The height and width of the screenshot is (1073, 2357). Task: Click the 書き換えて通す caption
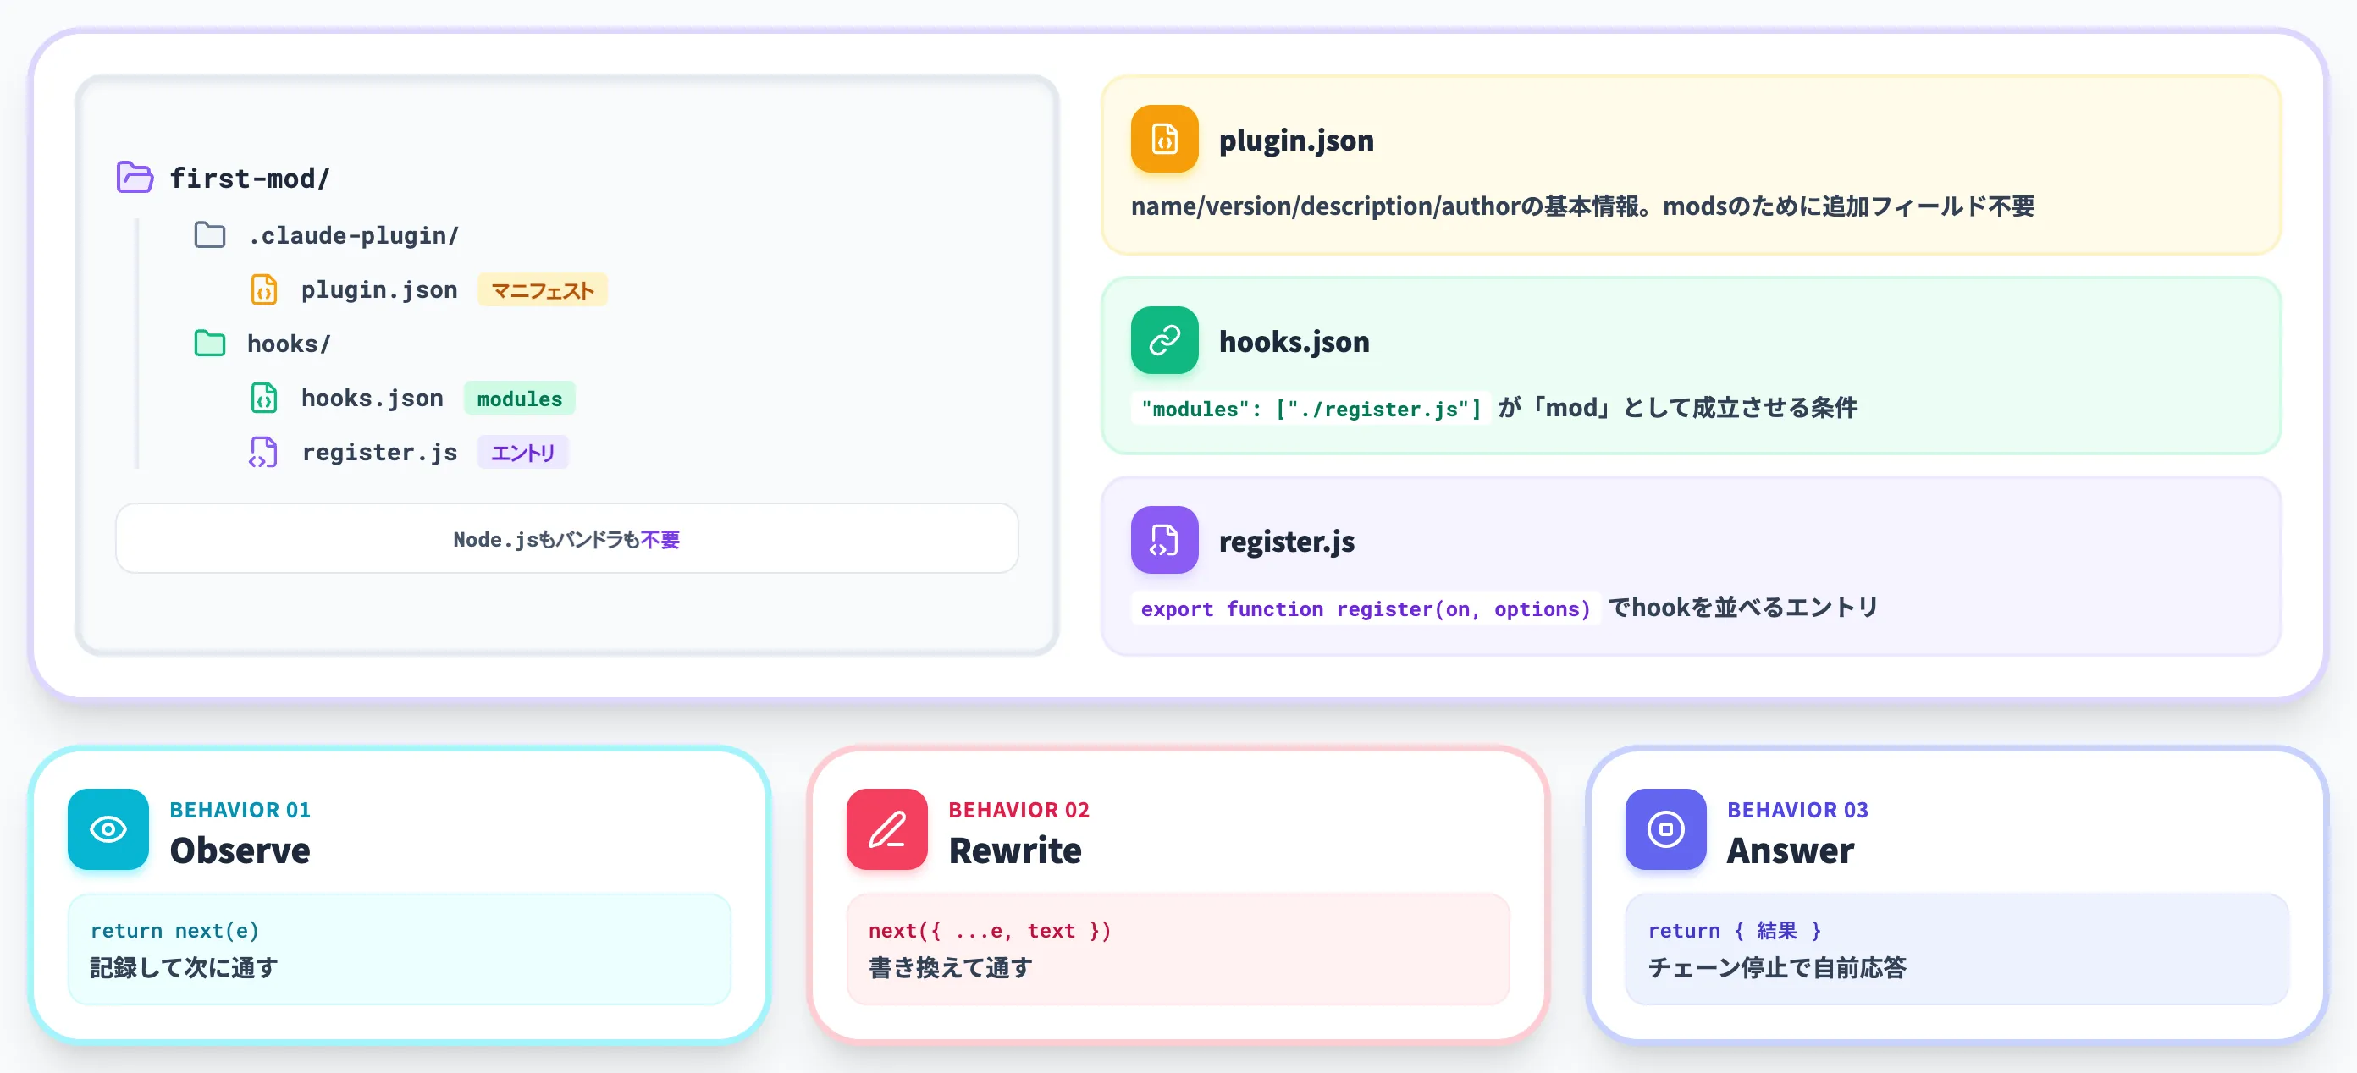[x=951, y=968]
